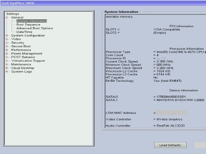Expand the System Logs node

click(x=7, y=71)
